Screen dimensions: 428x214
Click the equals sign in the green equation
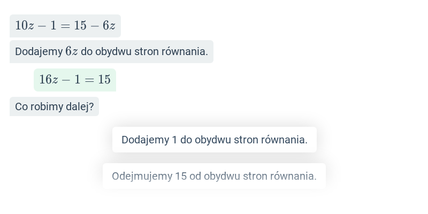(x=89, y=80)
